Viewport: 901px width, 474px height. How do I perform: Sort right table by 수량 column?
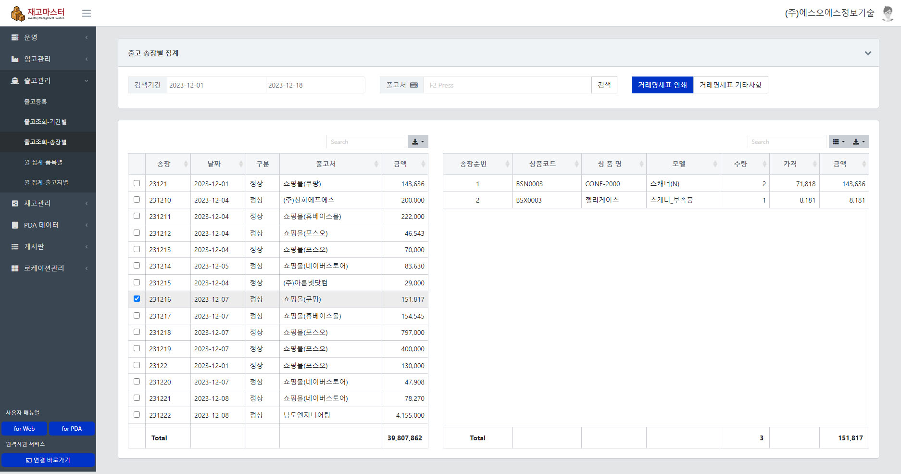point(745,164)
